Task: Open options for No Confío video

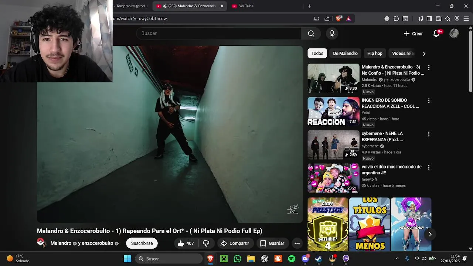Action: 429,68
